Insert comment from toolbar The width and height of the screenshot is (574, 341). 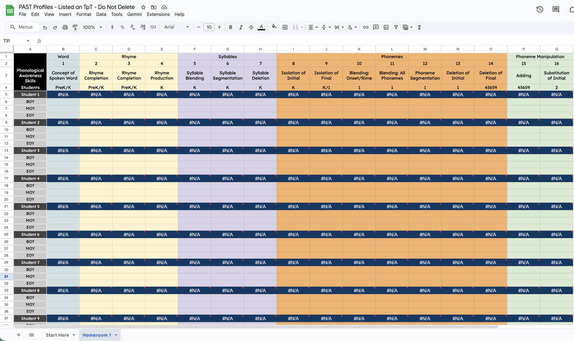(376, 27)
